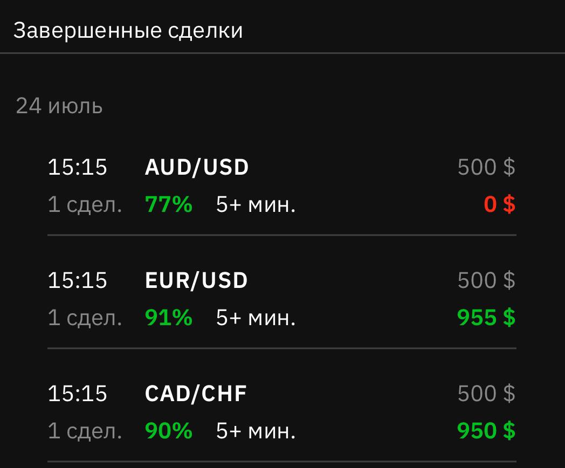Viewport: 565px width, 468px height.
Task: Click the green 950 $ profit
Action: (486, 431)
